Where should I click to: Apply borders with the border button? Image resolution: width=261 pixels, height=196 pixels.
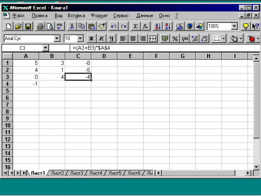coord(217,39)
